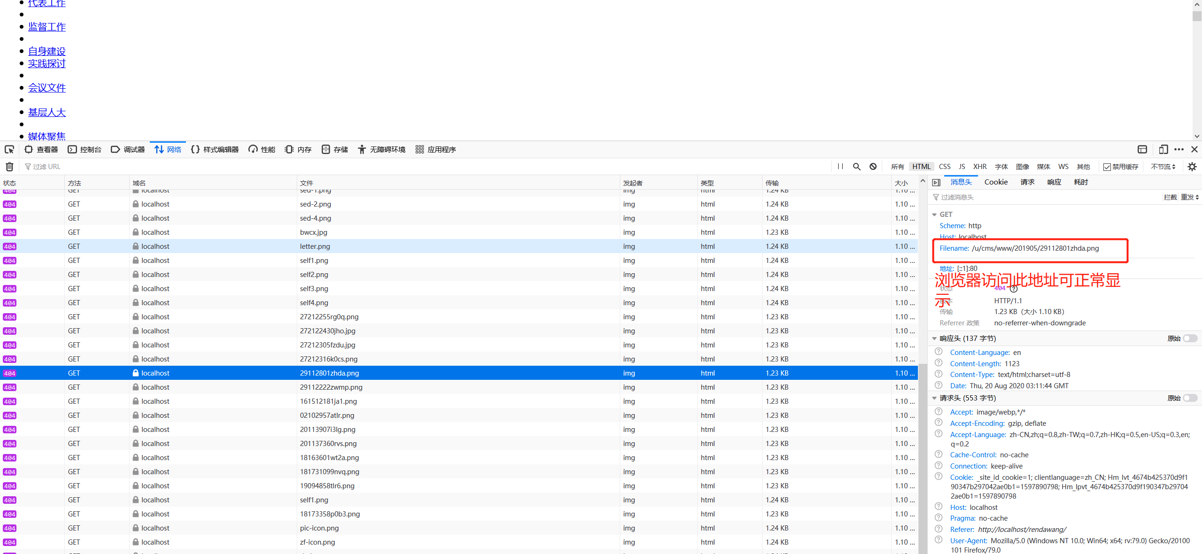The height and width of the screenshot is (554, 1202).
Task: Switch to the 控制台 tab
Action: click(85, 149)
